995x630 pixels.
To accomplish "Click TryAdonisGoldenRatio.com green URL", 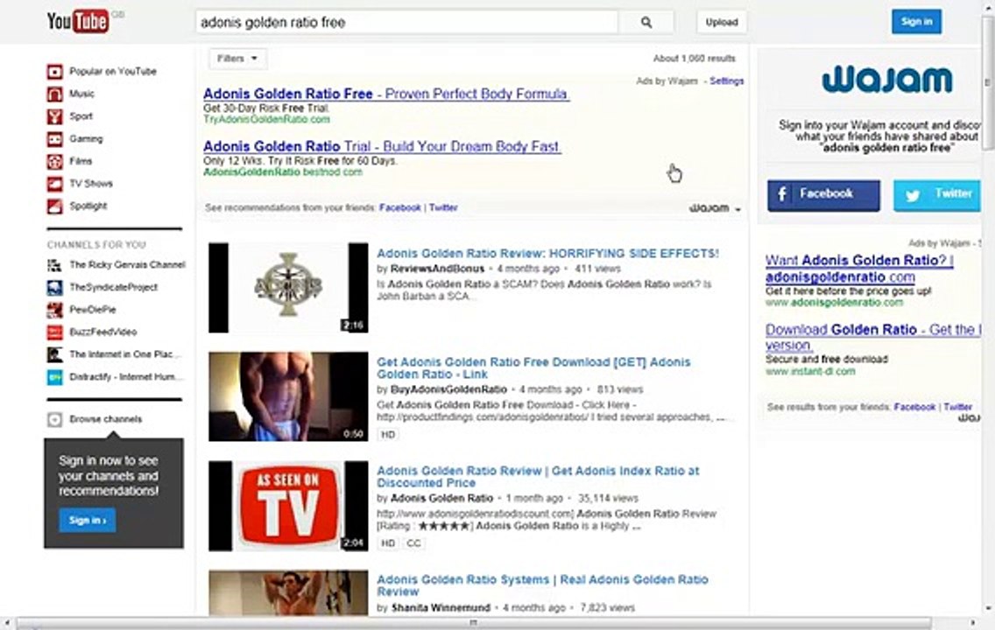I will coord(266,119).
